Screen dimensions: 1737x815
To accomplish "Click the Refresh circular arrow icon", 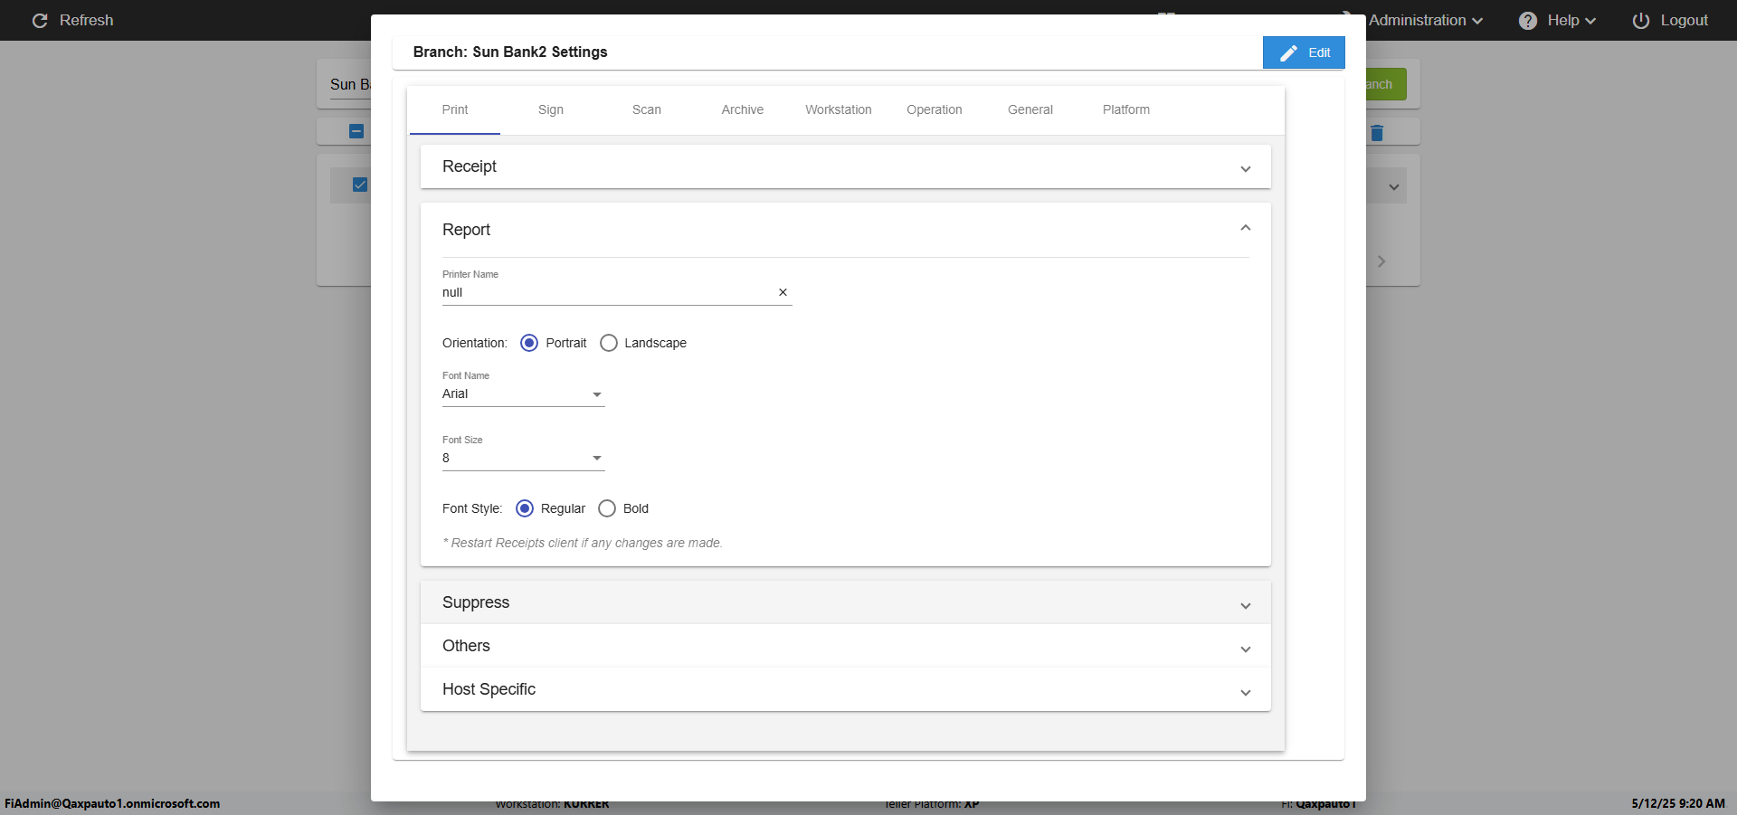I will [x=40, y=21].
